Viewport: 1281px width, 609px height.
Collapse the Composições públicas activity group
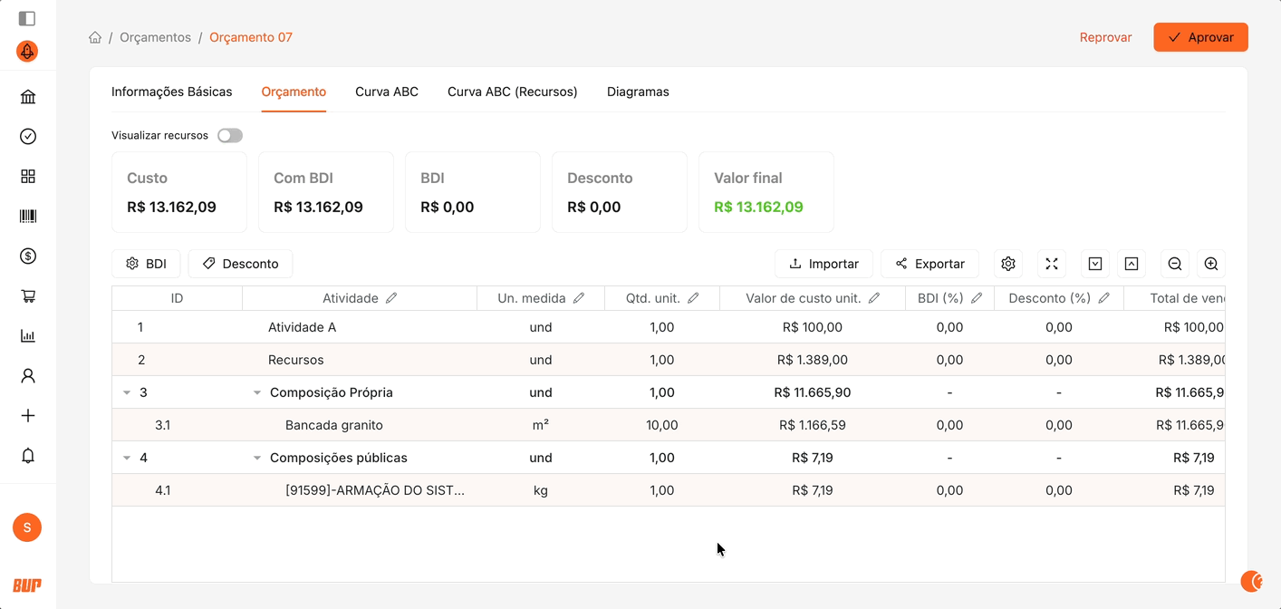257,458
